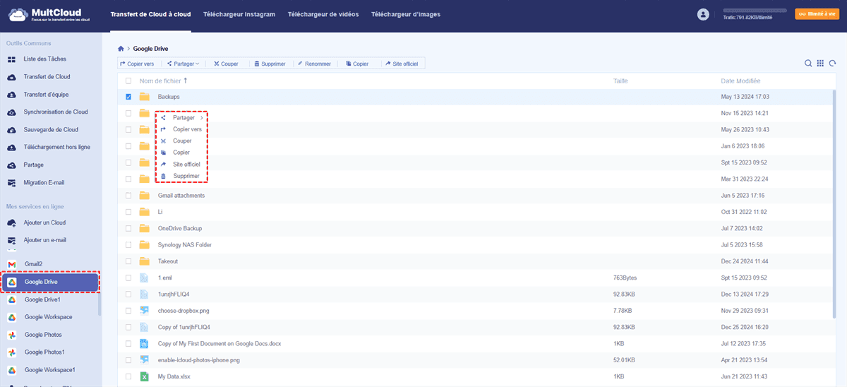Image resolution: width=847 pixels, height=387 pixels.
Task: Open Téléchargement hors ligne
Action: pos(56,148)
